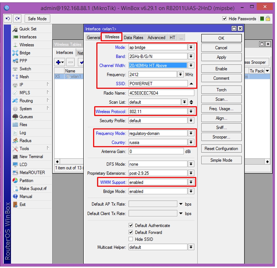Open Interfaces from the sidebar
277x268 pixels.
28,37
